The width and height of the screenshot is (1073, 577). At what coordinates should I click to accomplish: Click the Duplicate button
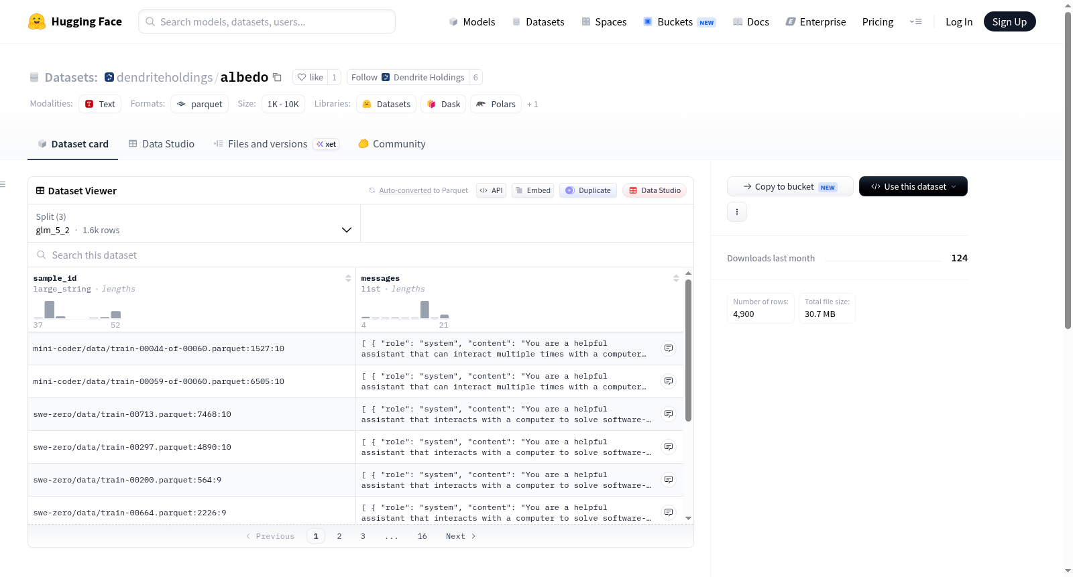coord(588,190)
